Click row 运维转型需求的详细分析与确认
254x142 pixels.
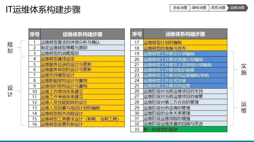(x=77, y=42)
